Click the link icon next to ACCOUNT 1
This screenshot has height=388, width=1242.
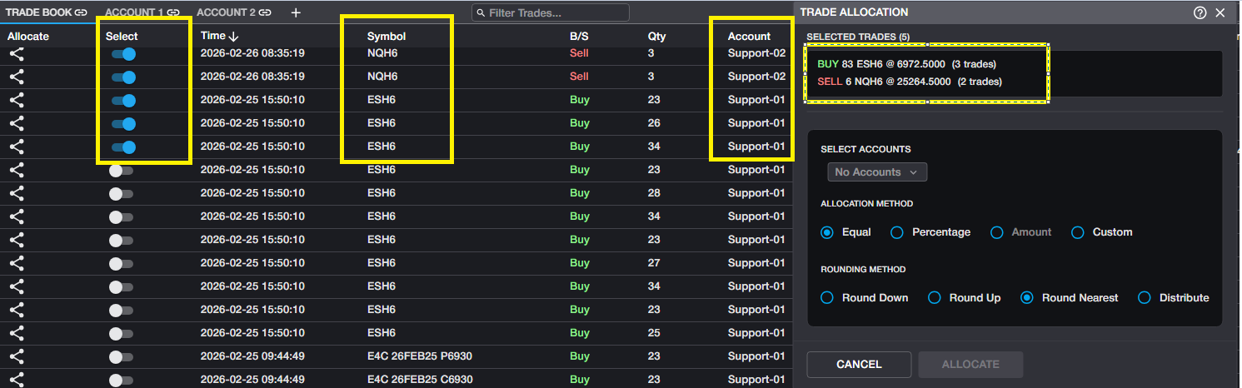pos(174,12)
